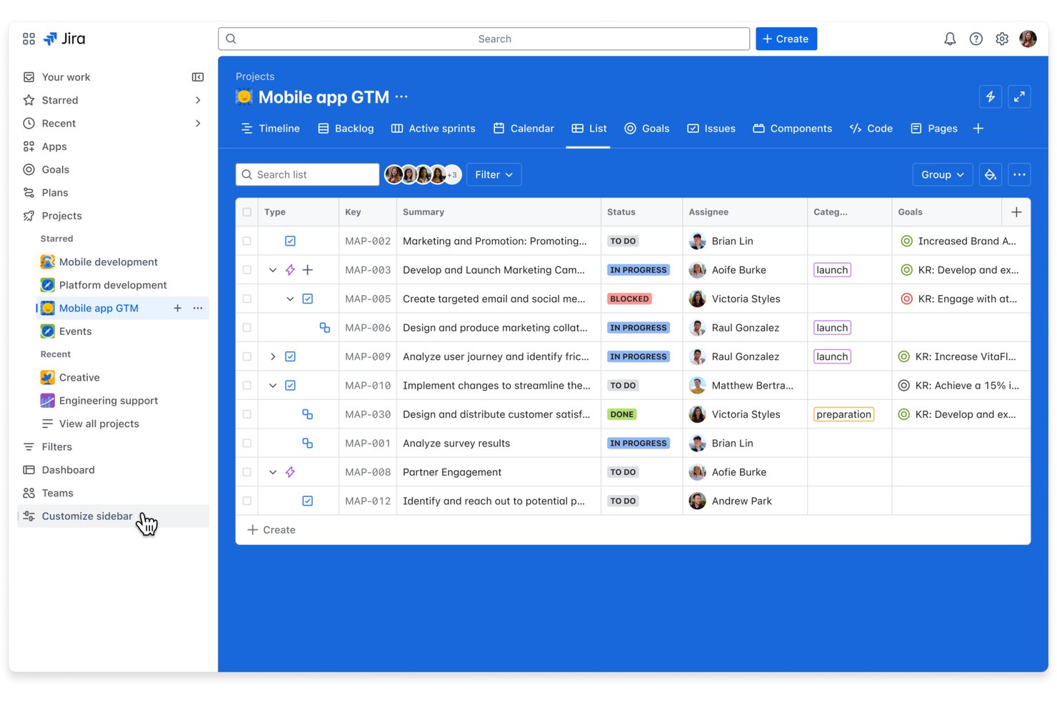Click plus next to Mobile app GTM in sidebar

pos(177,309)
